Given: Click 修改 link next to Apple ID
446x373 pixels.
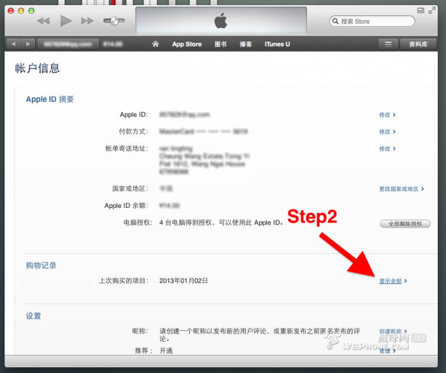Looking at the screenshot, I should click(x=387, y=115).
